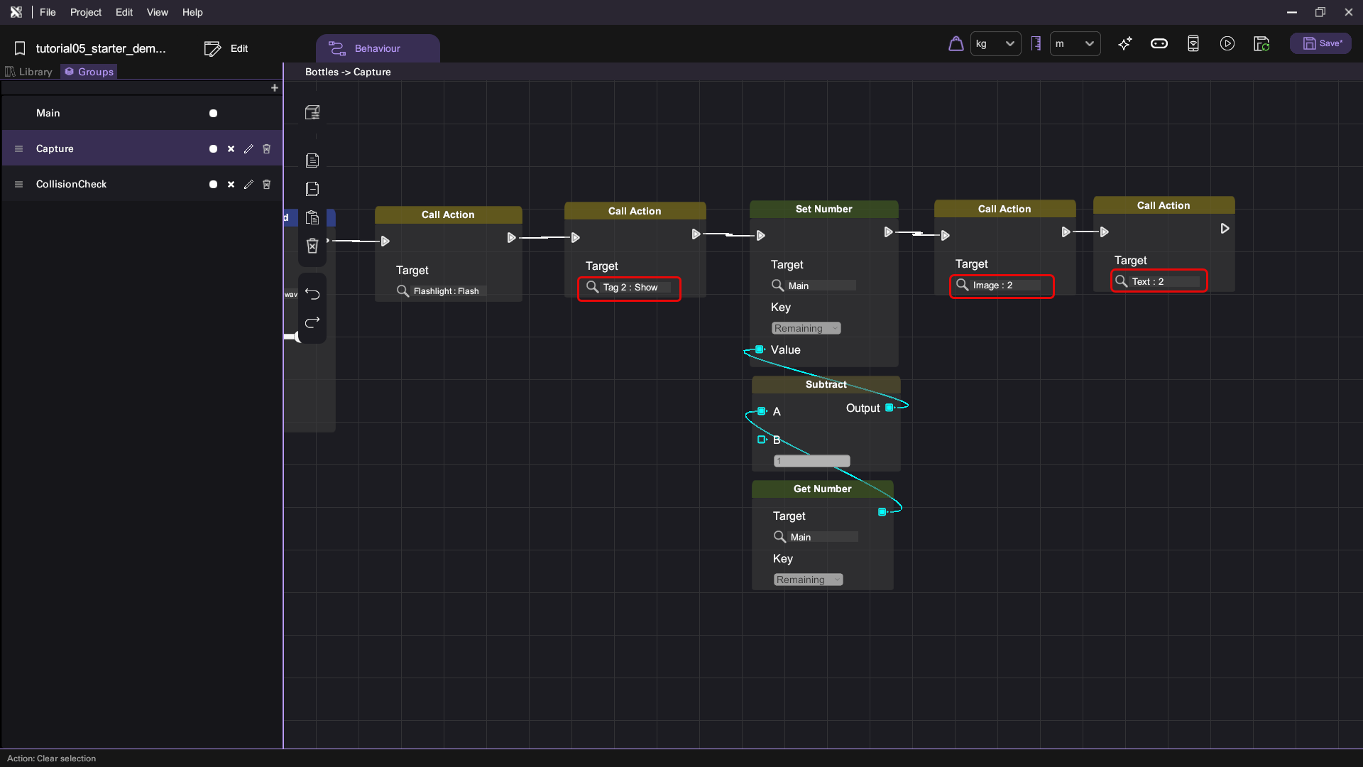Open the m length unit dropdown
1363x767 pixels.
point(1075,44)
